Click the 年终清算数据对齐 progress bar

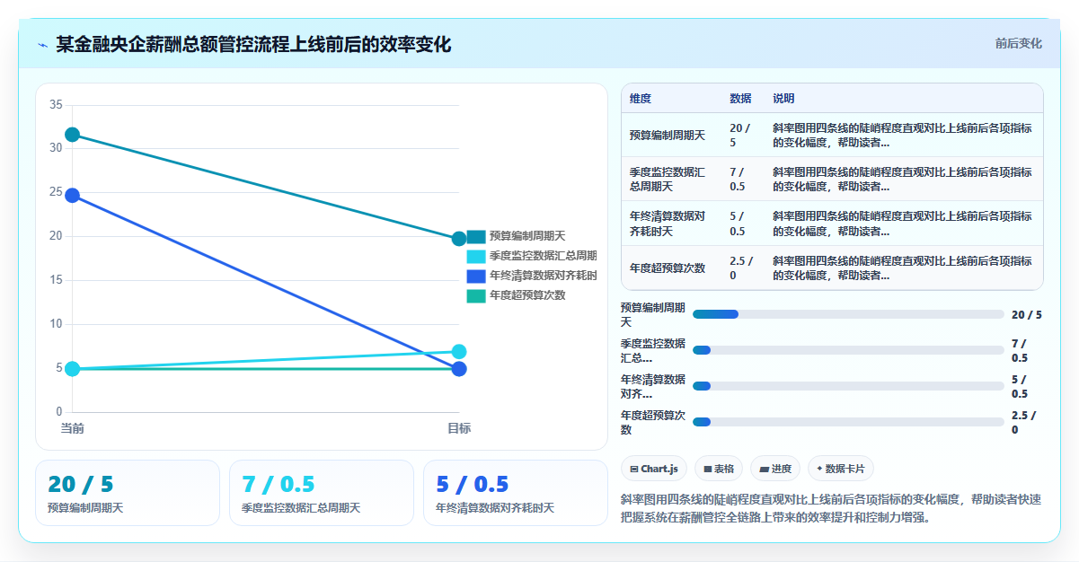848,386
